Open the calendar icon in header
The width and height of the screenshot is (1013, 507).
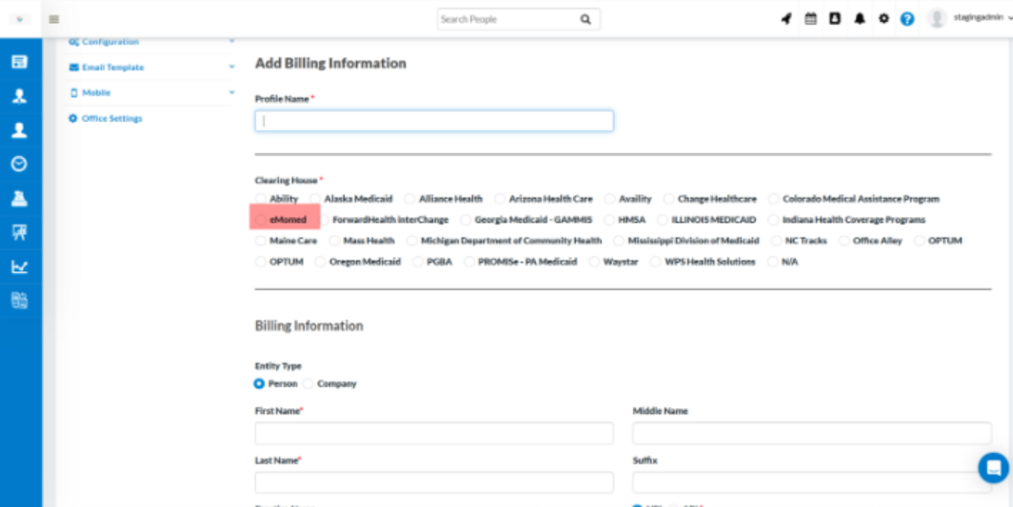coord(810,19)
